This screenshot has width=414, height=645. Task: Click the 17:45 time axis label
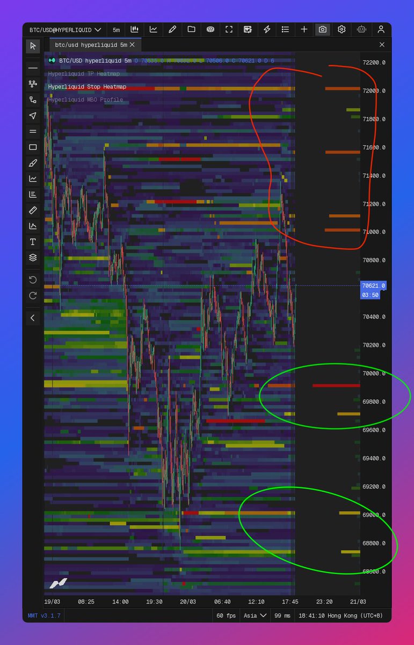tap(290, 602)
